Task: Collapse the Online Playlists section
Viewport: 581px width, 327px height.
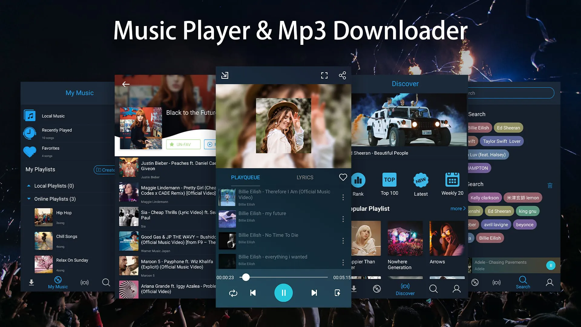Action: tap(29, 199)
